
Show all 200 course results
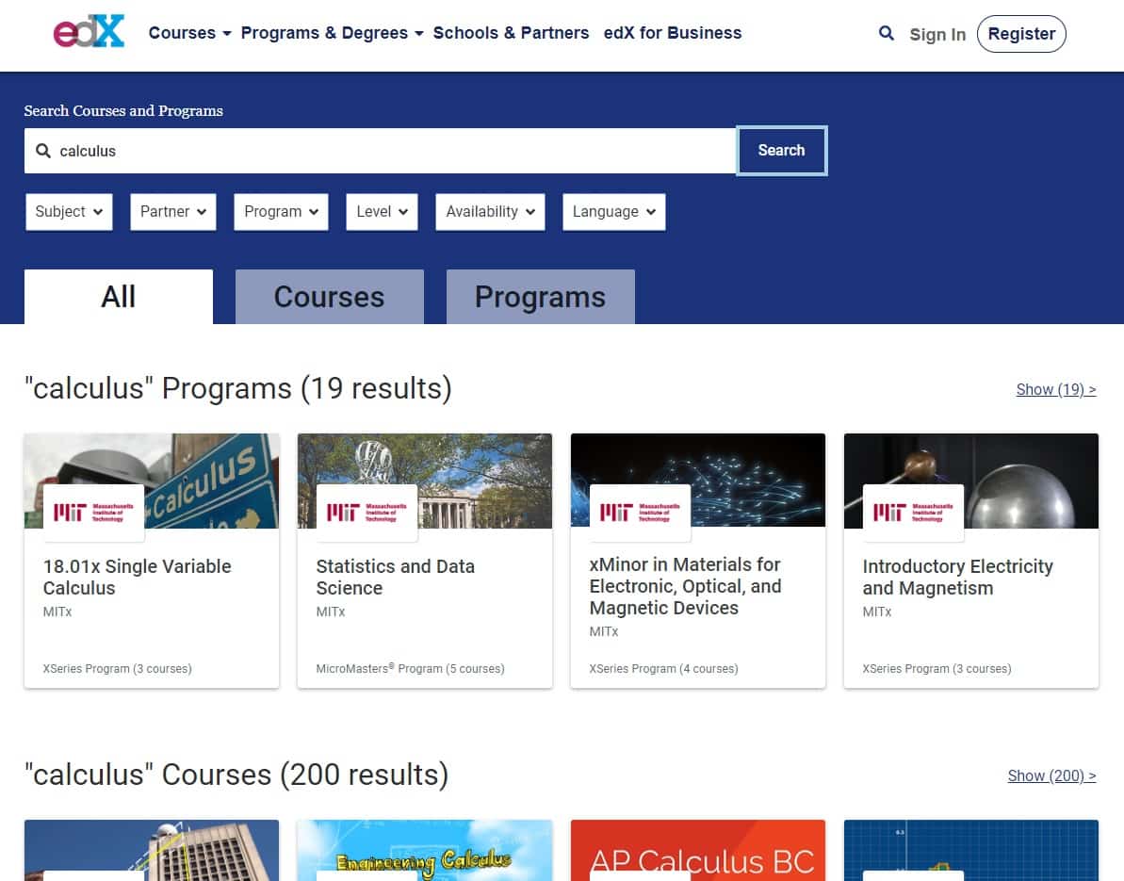coord(1051,775)
